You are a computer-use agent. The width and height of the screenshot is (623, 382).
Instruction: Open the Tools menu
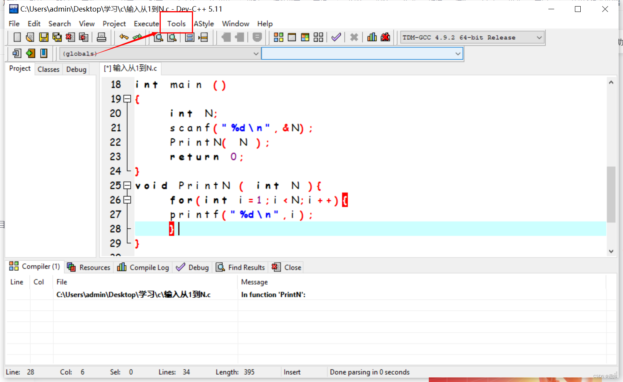click(176, 23)
